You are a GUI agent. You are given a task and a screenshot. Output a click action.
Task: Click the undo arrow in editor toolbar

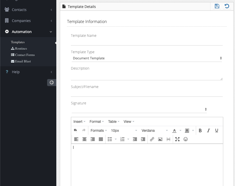click(76, 130)
